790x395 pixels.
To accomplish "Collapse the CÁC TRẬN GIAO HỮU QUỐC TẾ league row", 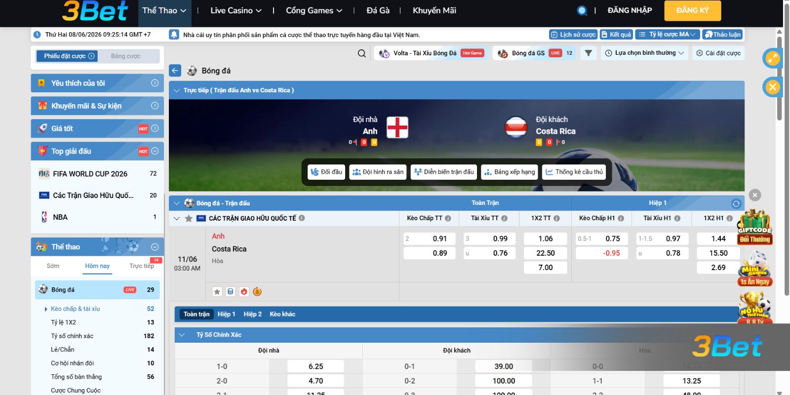I will [x=177, y=218].
